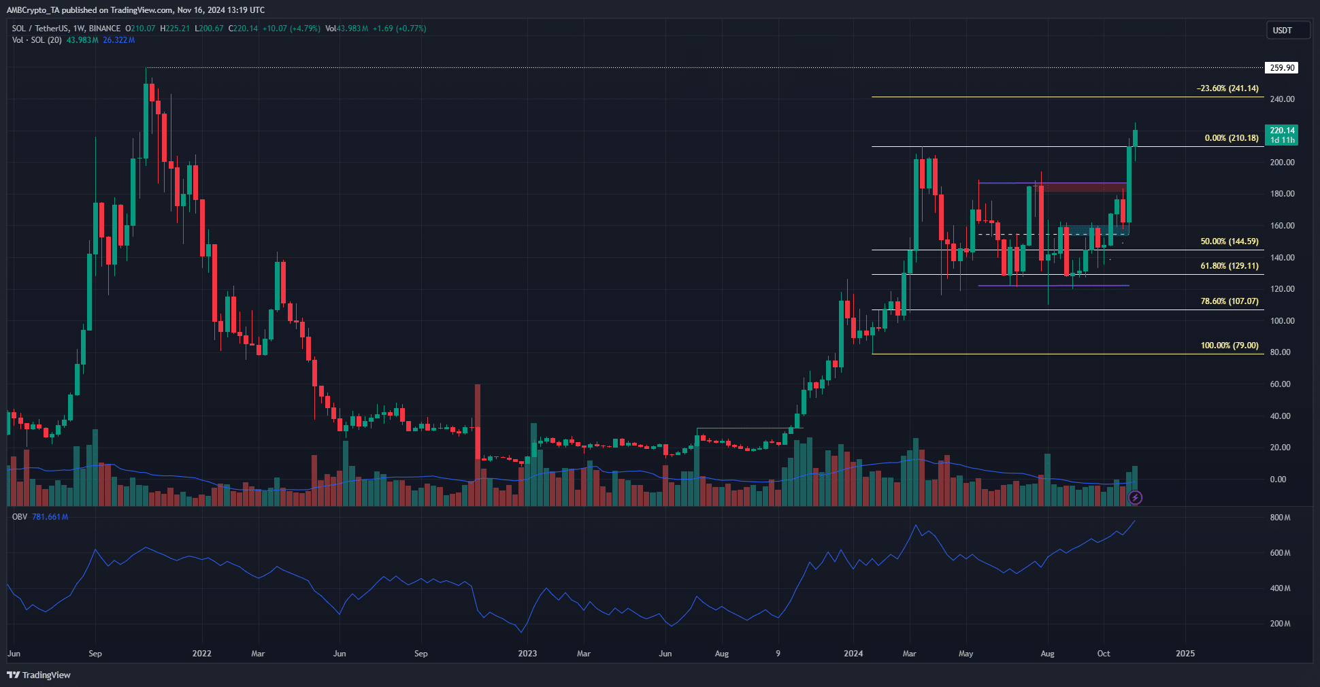1320x687 pixels.
Task: Select the 100.00% (79.00) Fibonacci label
Action: click(x=1230, y=346)
